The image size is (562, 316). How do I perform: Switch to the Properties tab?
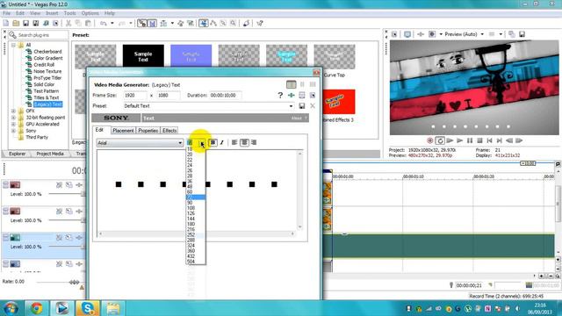(x=148, y=131)
